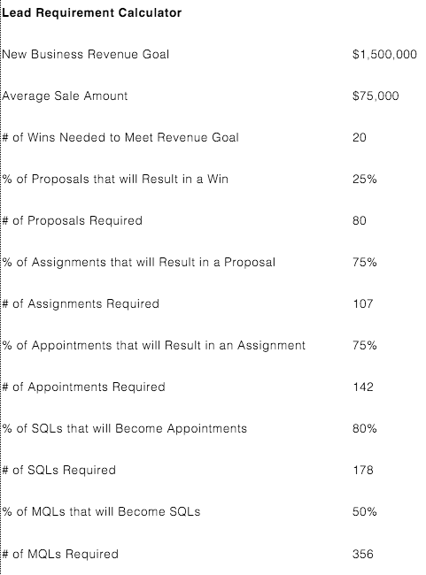
Task: Click the 25% proposal win rate value
Action: (x=364, y=179)
